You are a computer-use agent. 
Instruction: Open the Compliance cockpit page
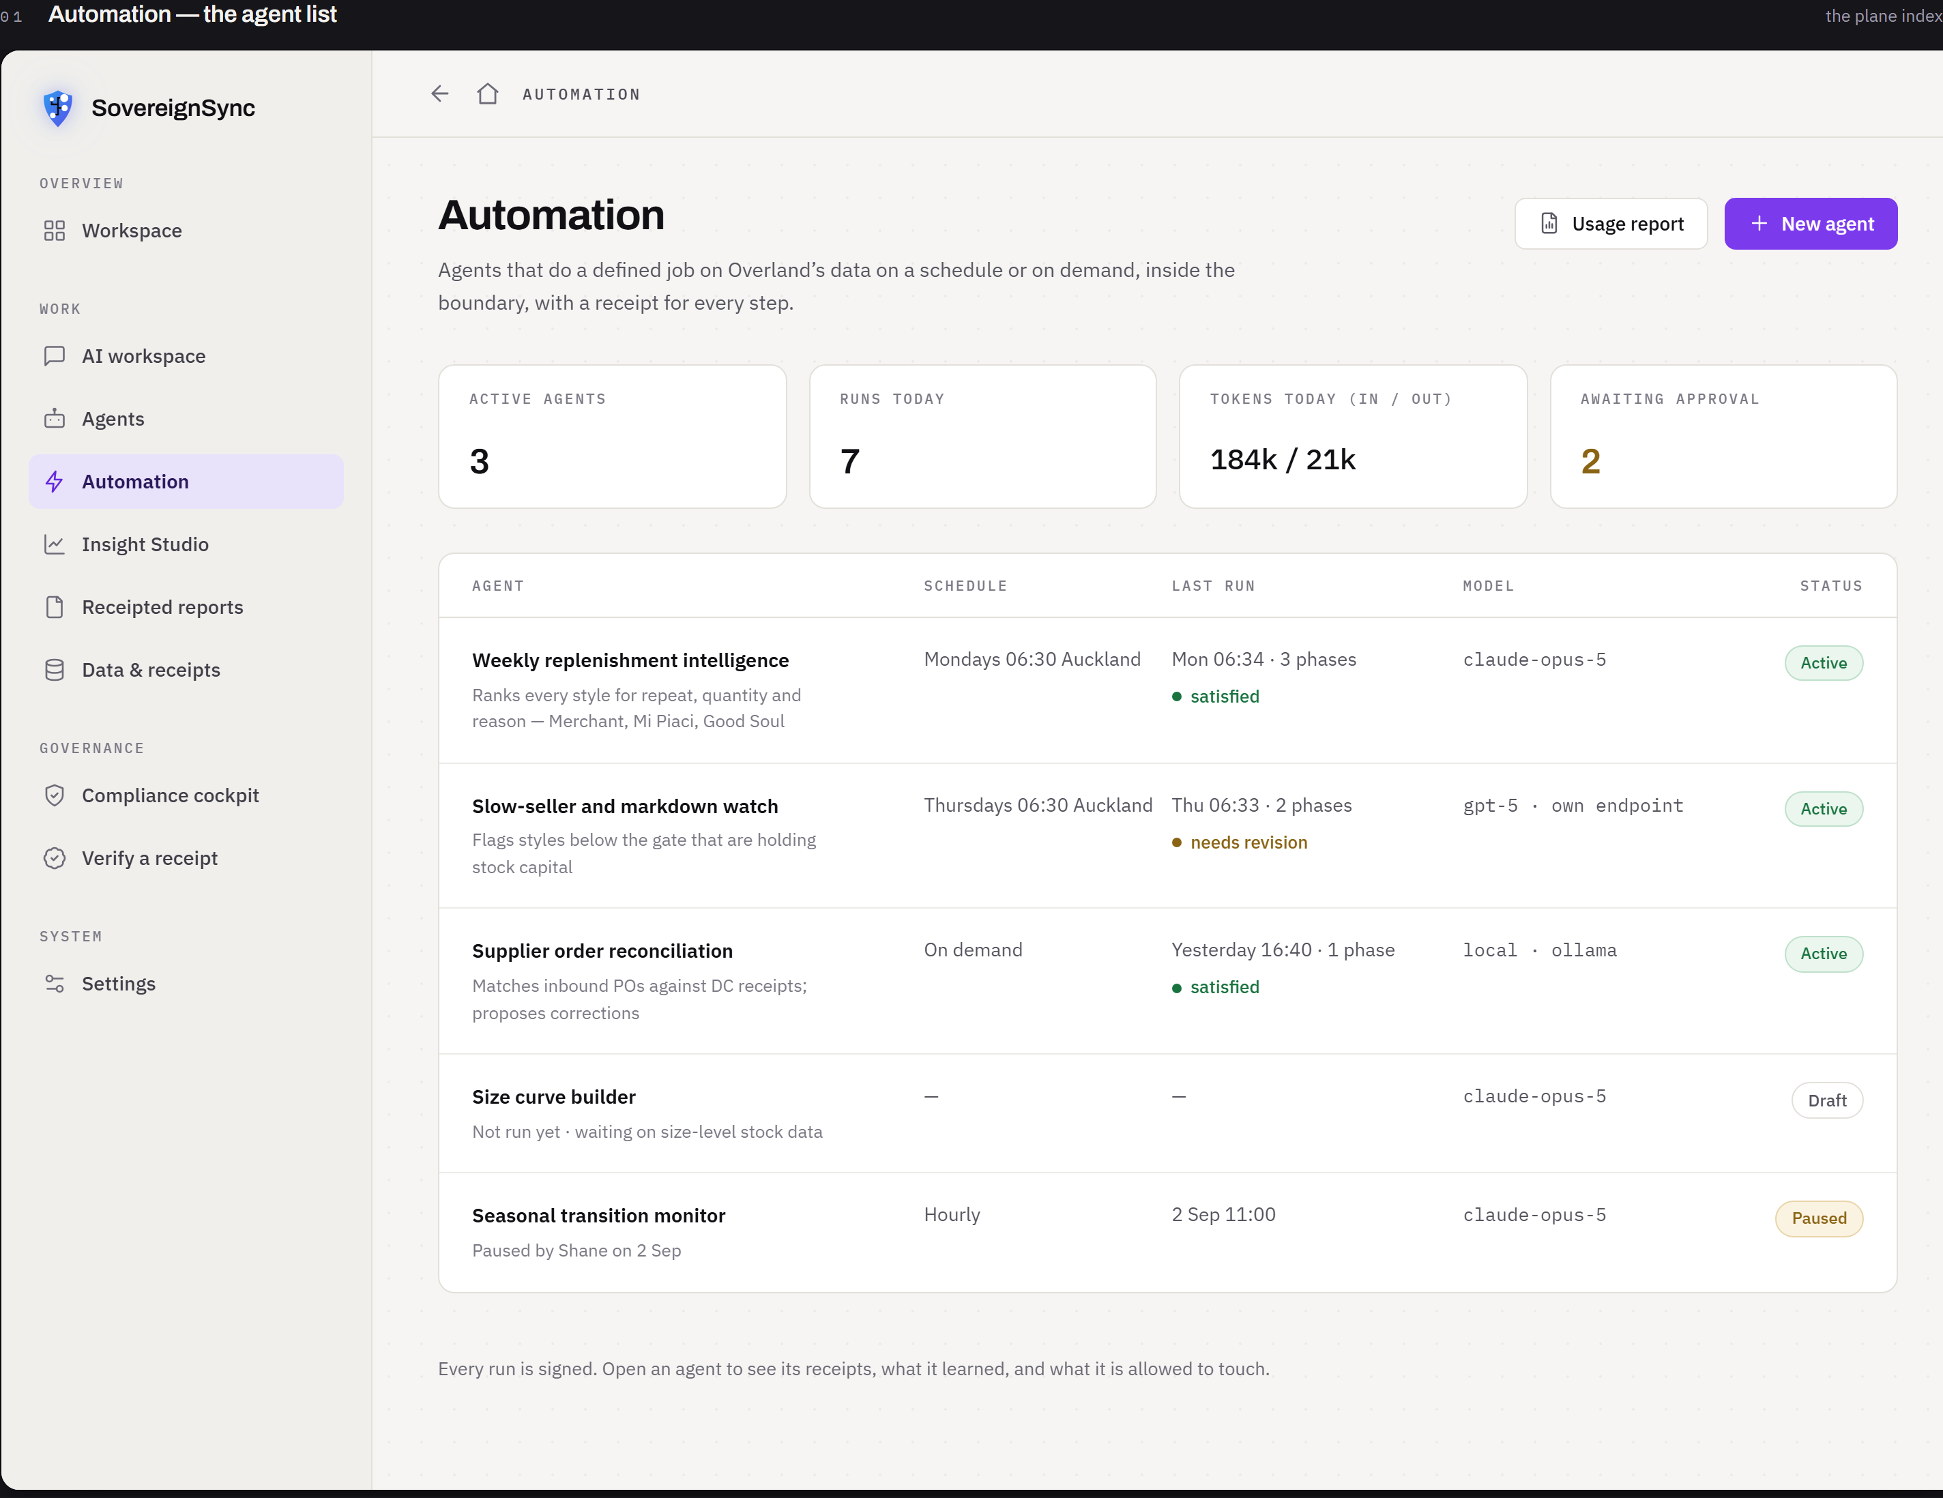pyautogui.click(x=186, y=795)
